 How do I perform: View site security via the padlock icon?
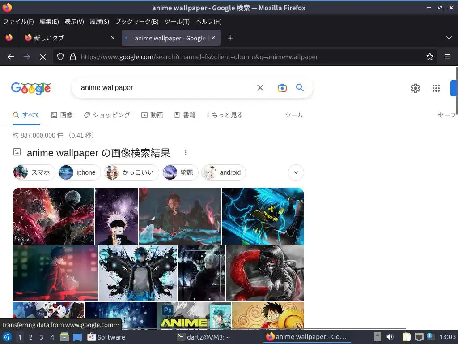pyautogui.click(x=73, y=56)
